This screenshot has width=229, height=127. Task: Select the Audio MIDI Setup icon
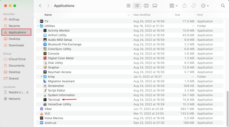pos(45,40)
